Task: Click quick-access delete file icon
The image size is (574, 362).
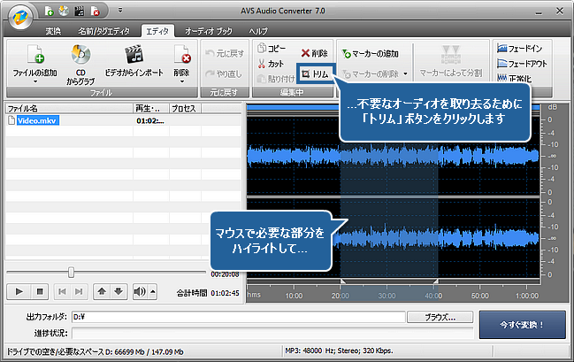Action: point(95,12)
